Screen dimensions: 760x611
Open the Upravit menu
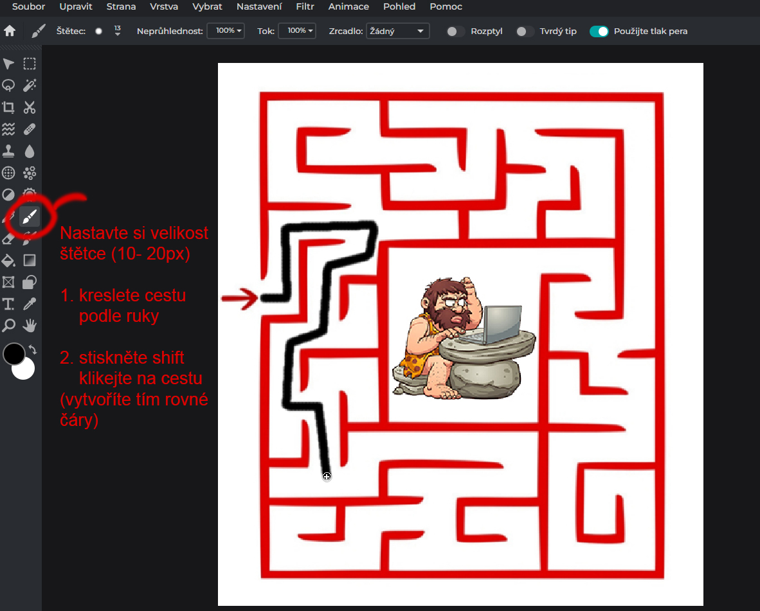click(76, 7)
